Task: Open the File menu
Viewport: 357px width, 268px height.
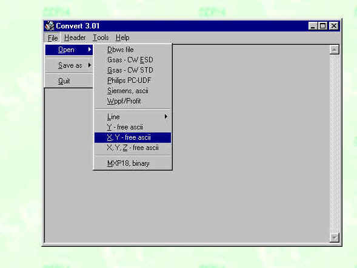Action: click(53, 38)
